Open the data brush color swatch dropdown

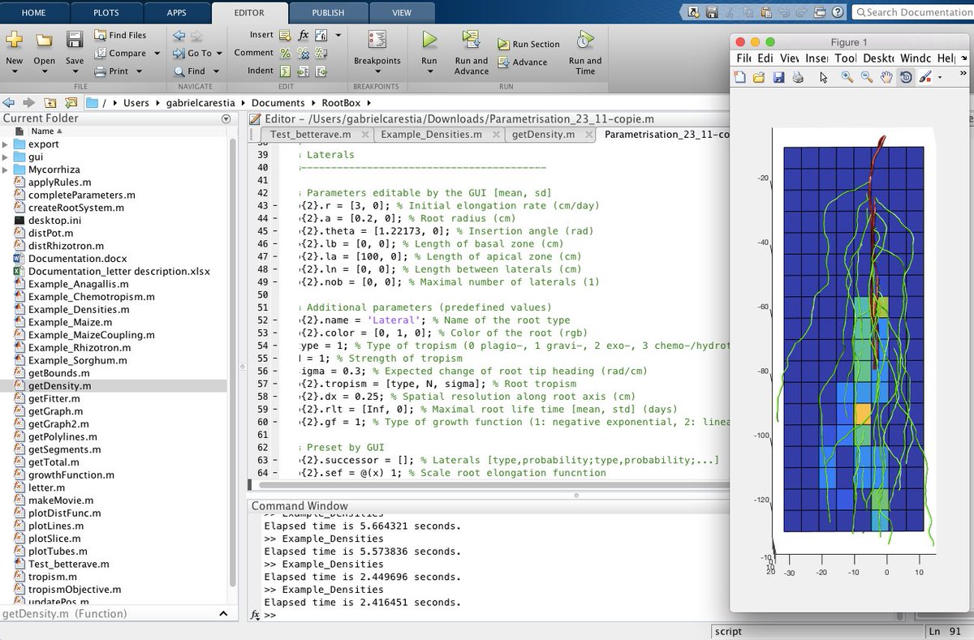click(x=938, y=76)
